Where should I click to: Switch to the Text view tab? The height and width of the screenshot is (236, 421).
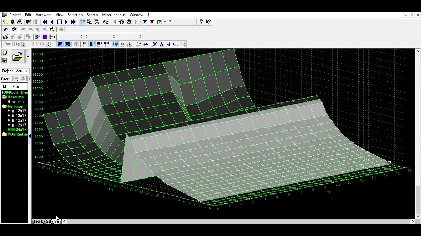click(38, 222)
